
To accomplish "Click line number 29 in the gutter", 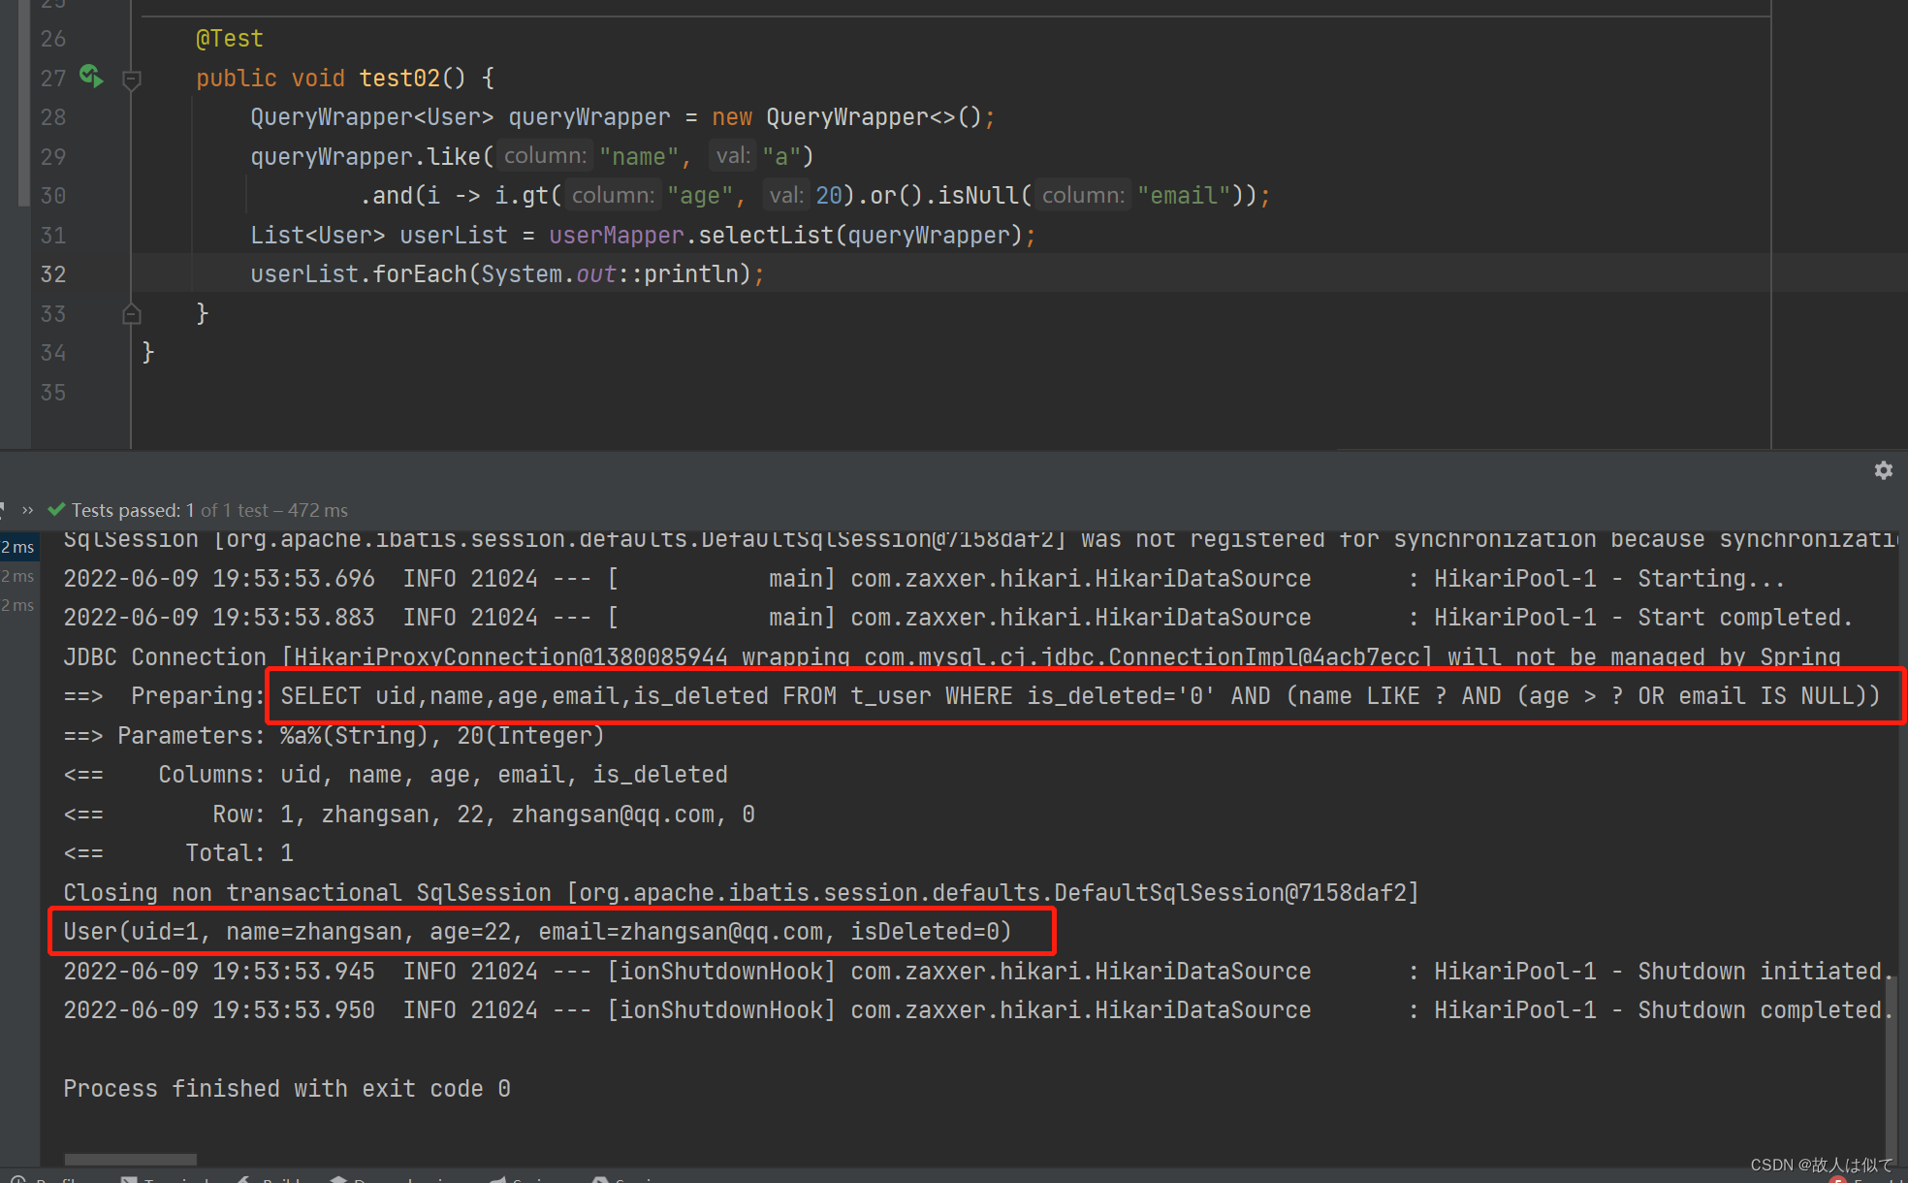I will click(53, 157).
